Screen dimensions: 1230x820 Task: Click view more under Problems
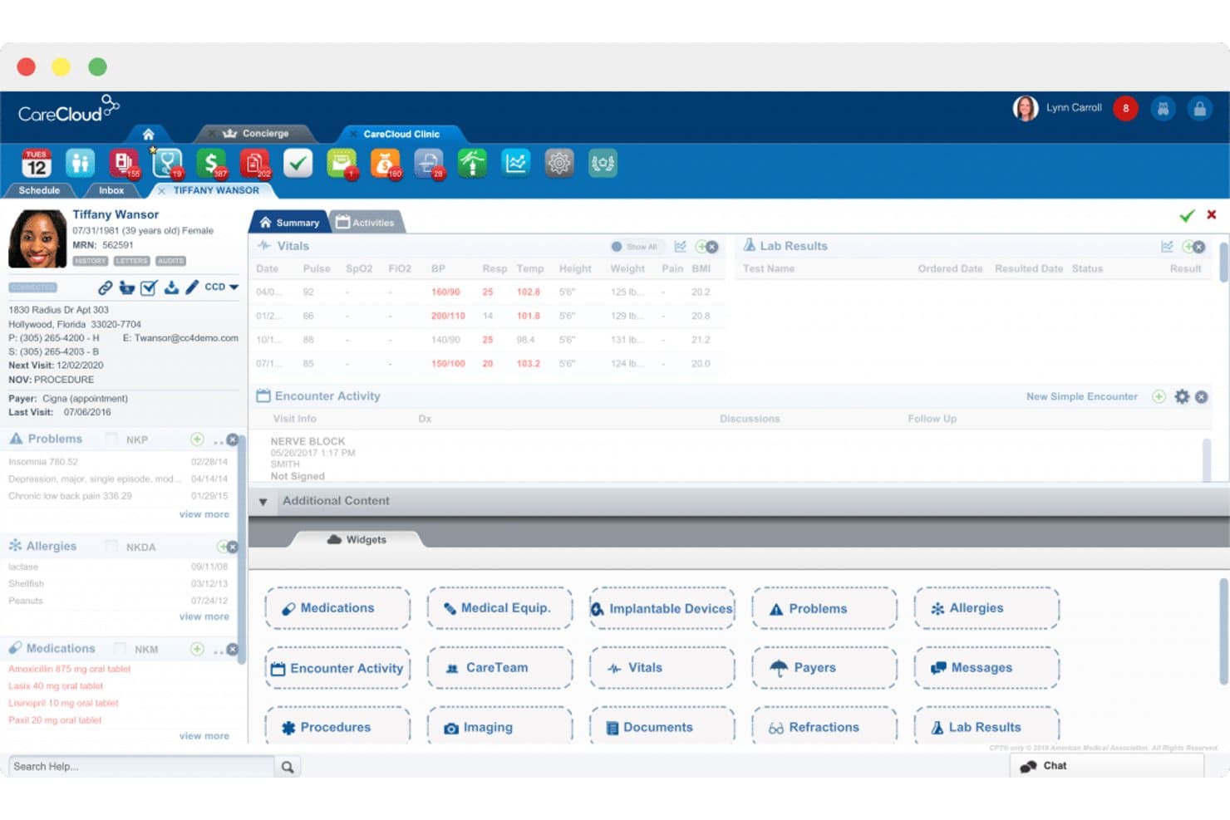pos(204,514)
